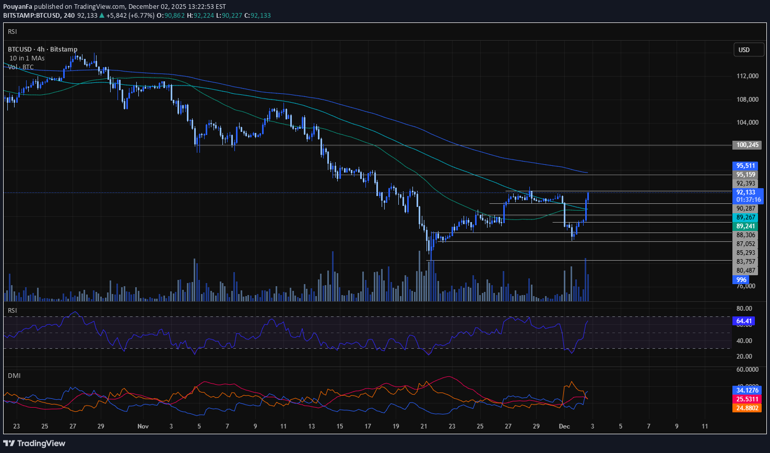Select the BTCUSD · 4h · Bitstamp legend title
Screen dimensions: 770x453
point(42,49)
